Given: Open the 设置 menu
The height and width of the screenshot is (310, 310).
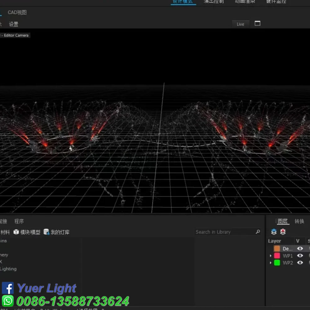Looking at the screenshot, I should click(x=14, y=24).
